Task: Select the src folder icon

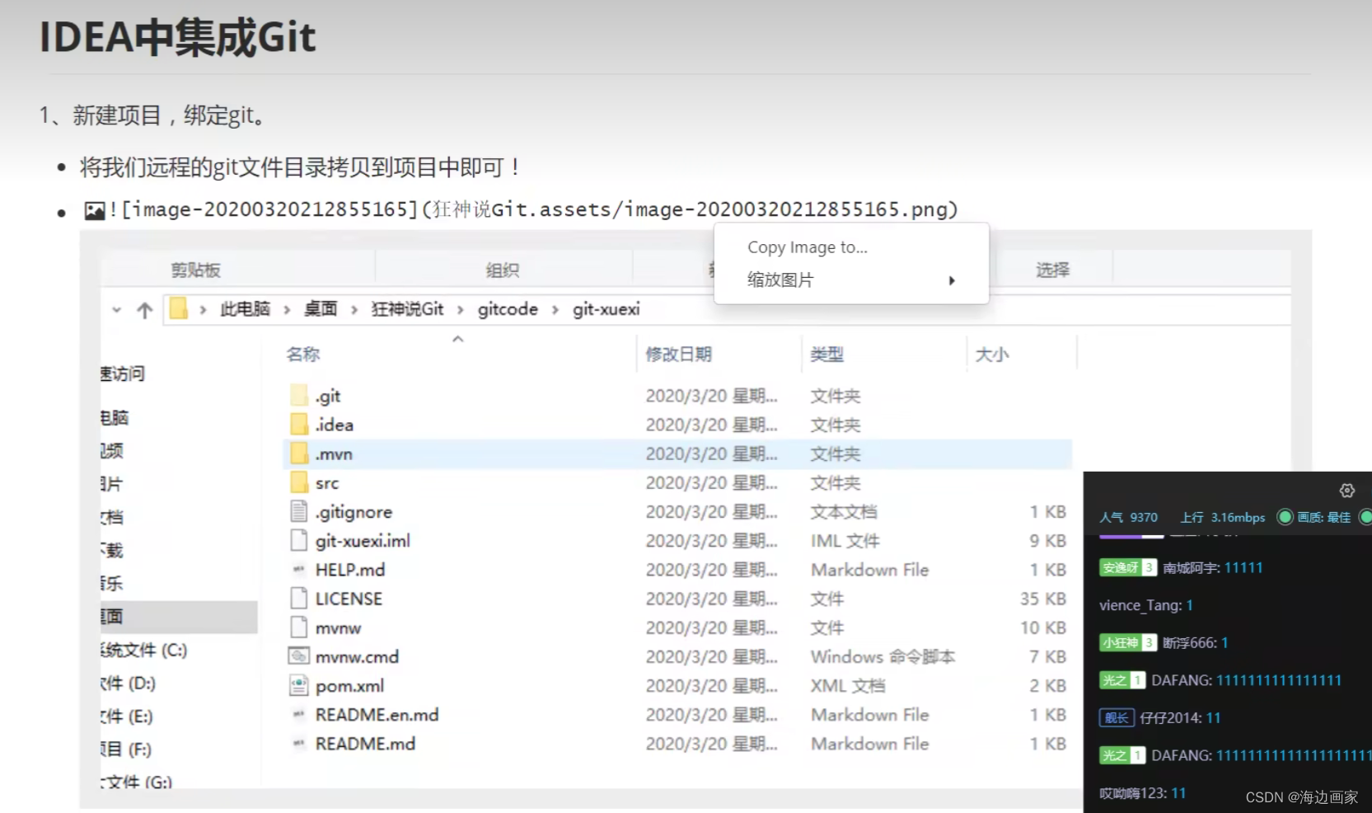Action: [x=299, y=482]
